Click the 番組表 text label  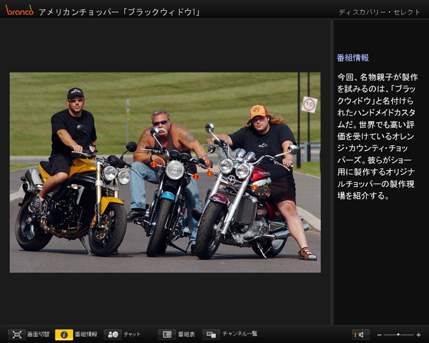(x=186, y=334)
